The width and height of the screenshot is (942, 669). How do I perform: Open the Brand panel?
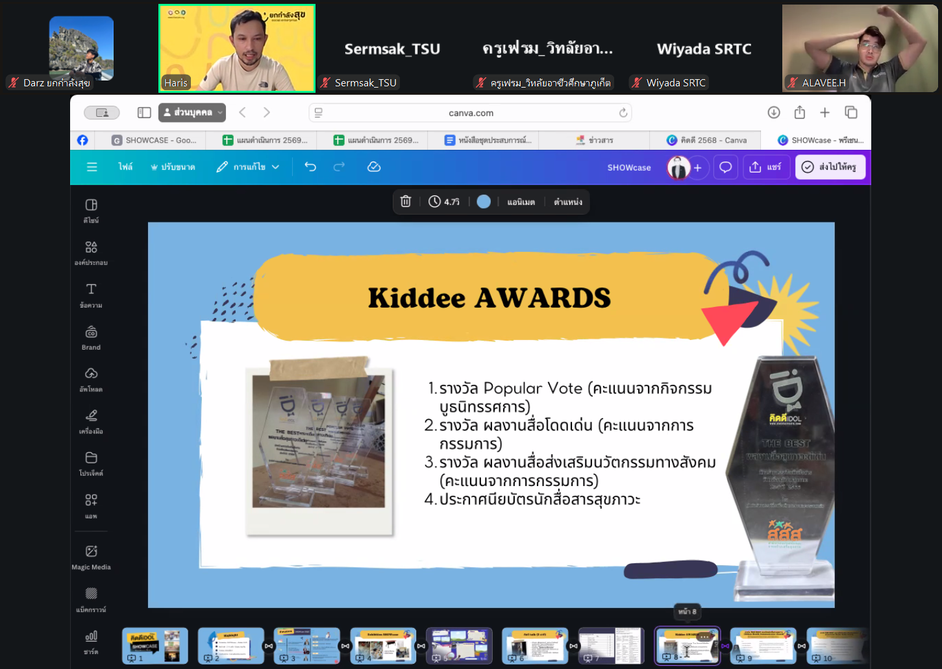(91, 337)
